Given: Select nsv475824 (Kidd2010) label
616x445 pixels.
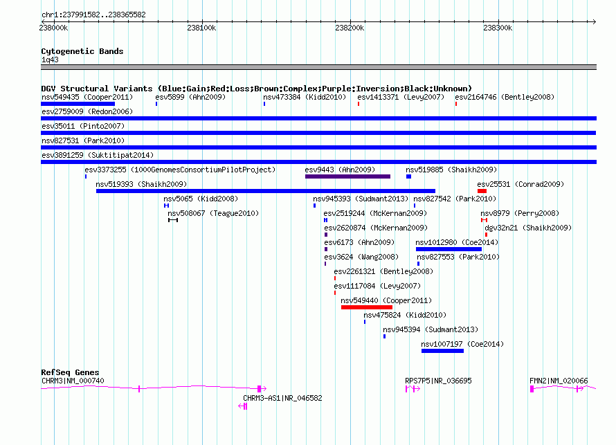Looking at the screenshot, I should 405,315.
